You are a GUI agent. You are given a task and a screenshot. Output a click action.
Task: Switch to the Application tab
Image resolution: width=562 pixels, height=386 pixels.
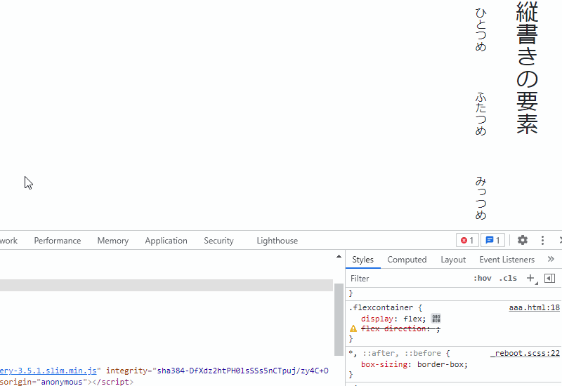click(x=166, y=241)
